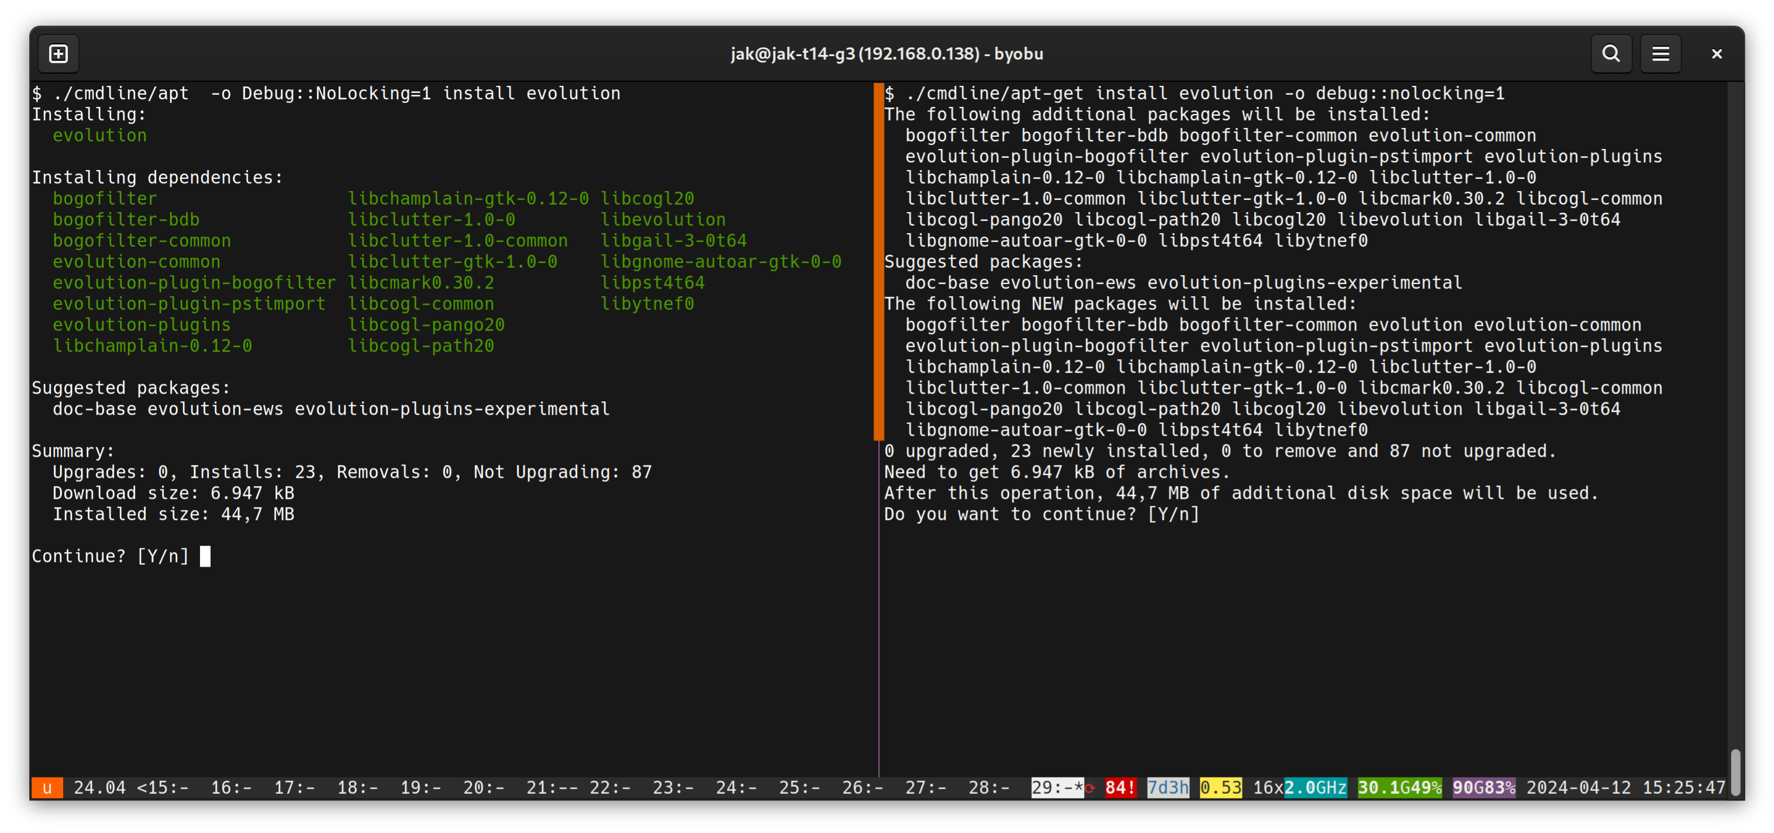Screen dimensions: 1774x833
Task: Click libgnome-autoar-gtk-0-0 in the left pane
Action: (x=721, y=261)
